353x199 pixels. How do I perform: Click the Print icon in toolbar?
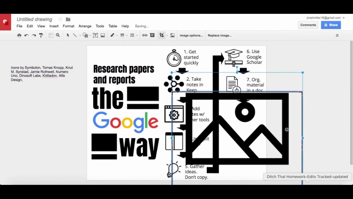19,35
